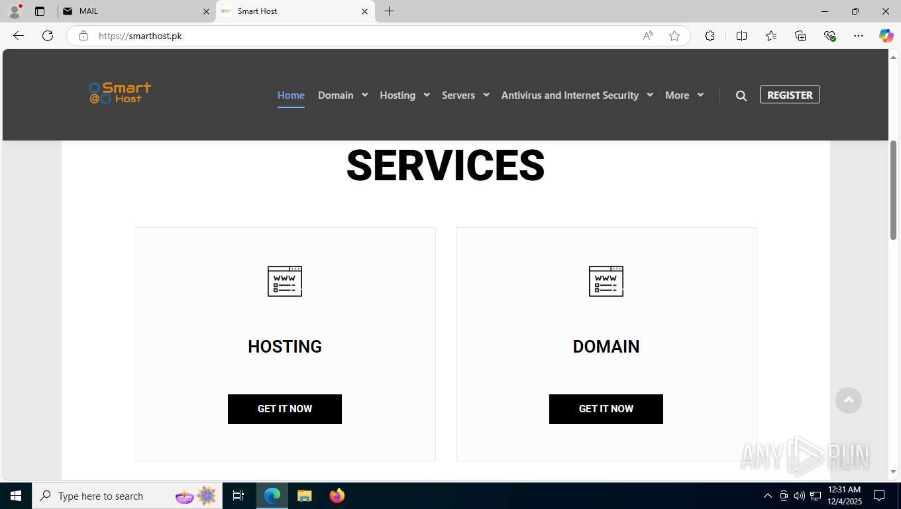Add page to favorites with star icon
The height and width of the screenshot is (509, 901).
[x=674, y=36]
